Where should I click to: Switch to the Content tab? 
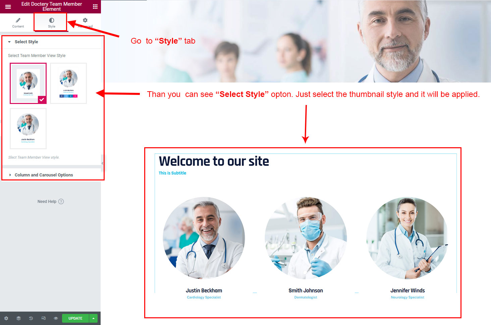click(18, 23)
